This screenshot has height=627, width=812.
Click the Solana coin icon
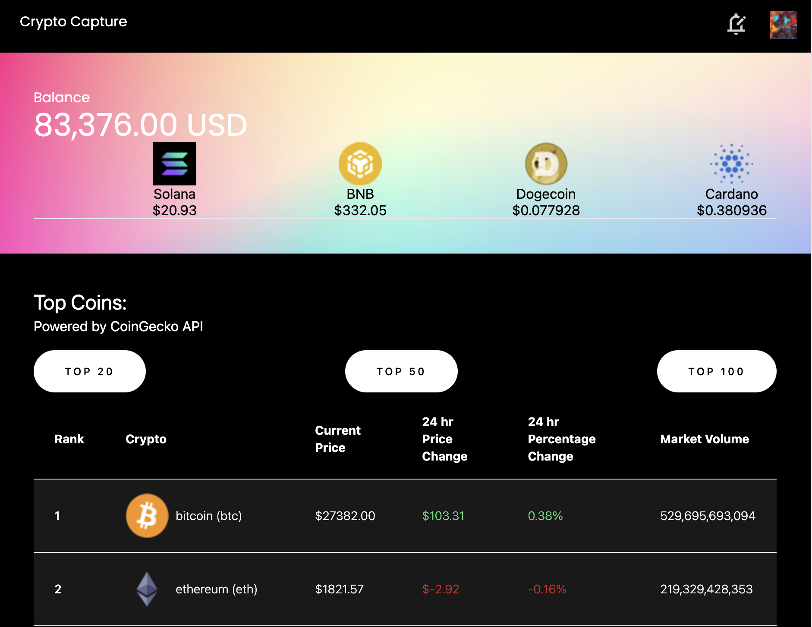(175, 163)
